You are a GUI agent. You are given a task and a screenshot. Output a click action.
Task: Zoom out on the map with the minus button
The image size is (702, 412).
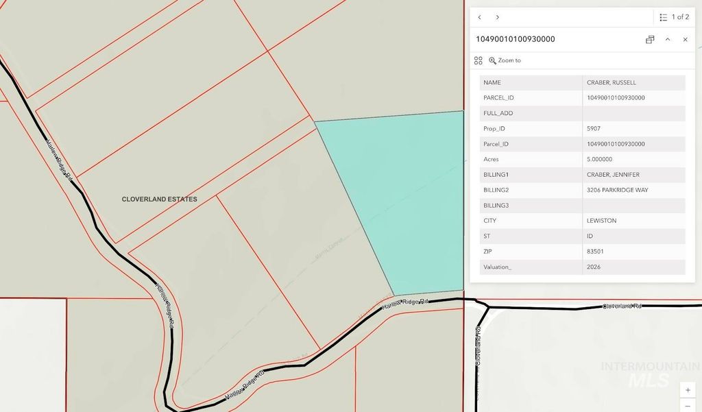pos(688,405)
